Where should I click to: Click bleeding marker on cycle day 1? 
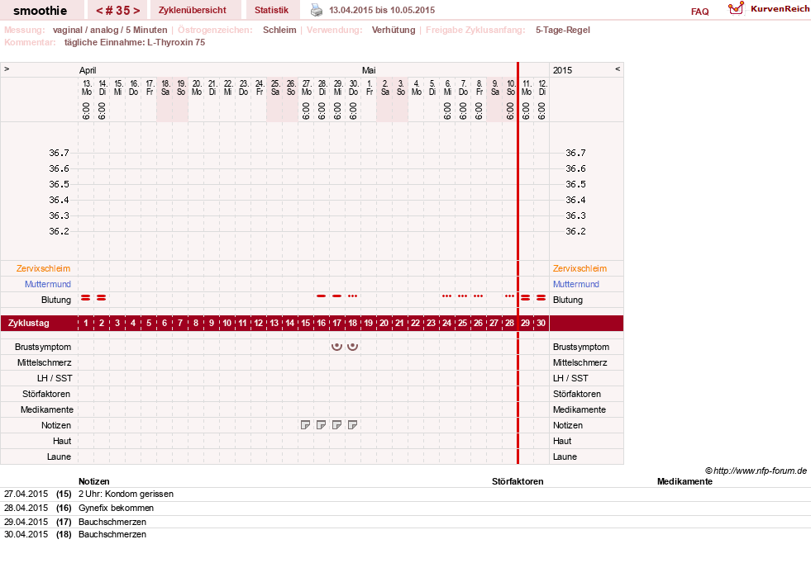click(86, 297)
